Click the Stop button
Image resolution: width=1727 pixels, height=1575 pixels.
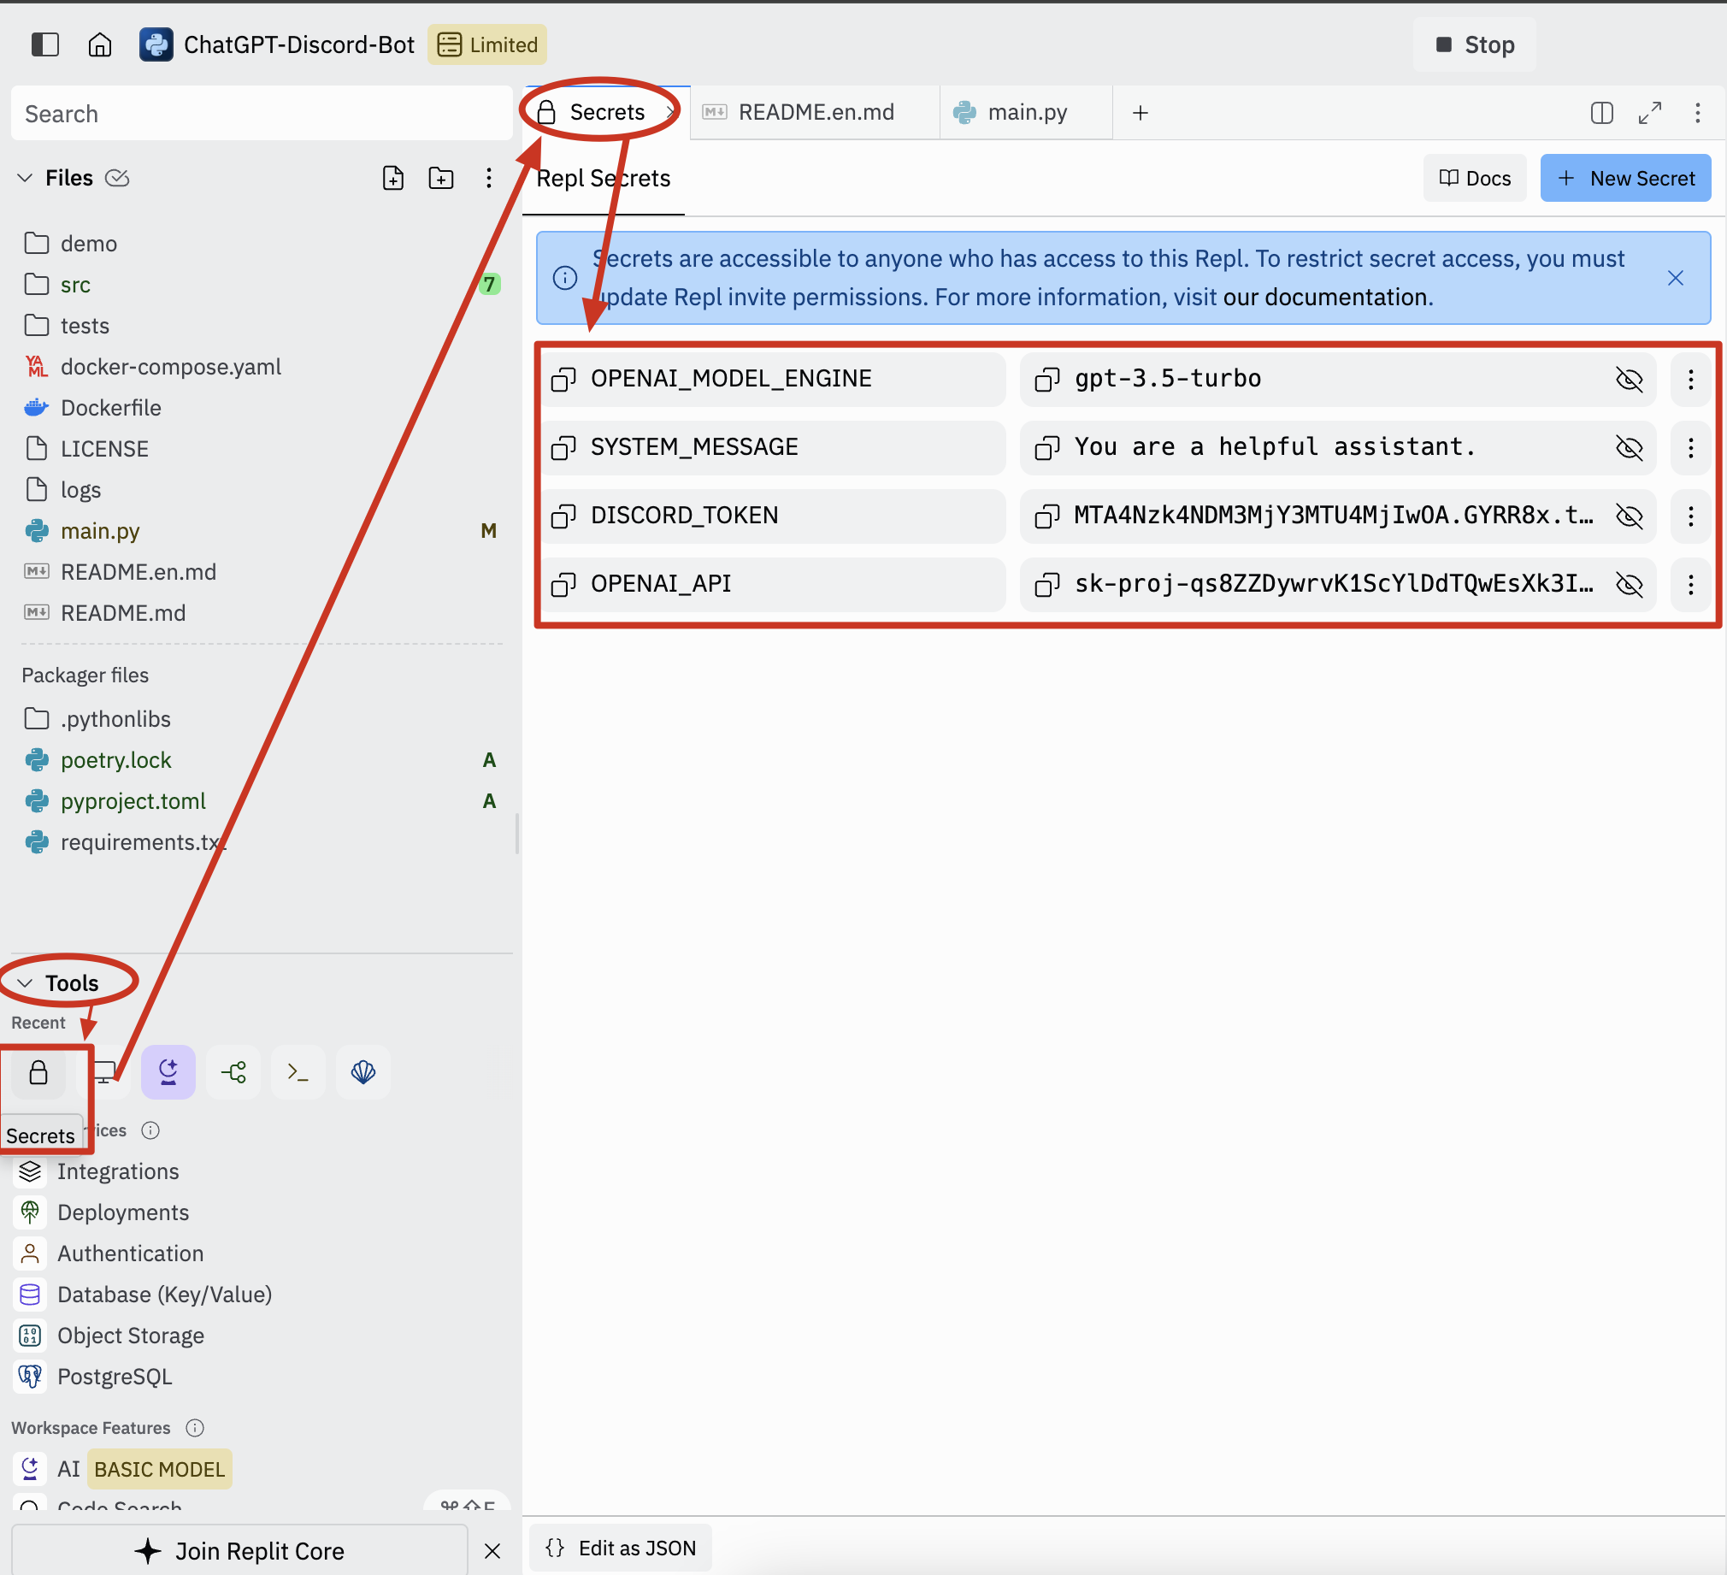tap(1474, 44)
